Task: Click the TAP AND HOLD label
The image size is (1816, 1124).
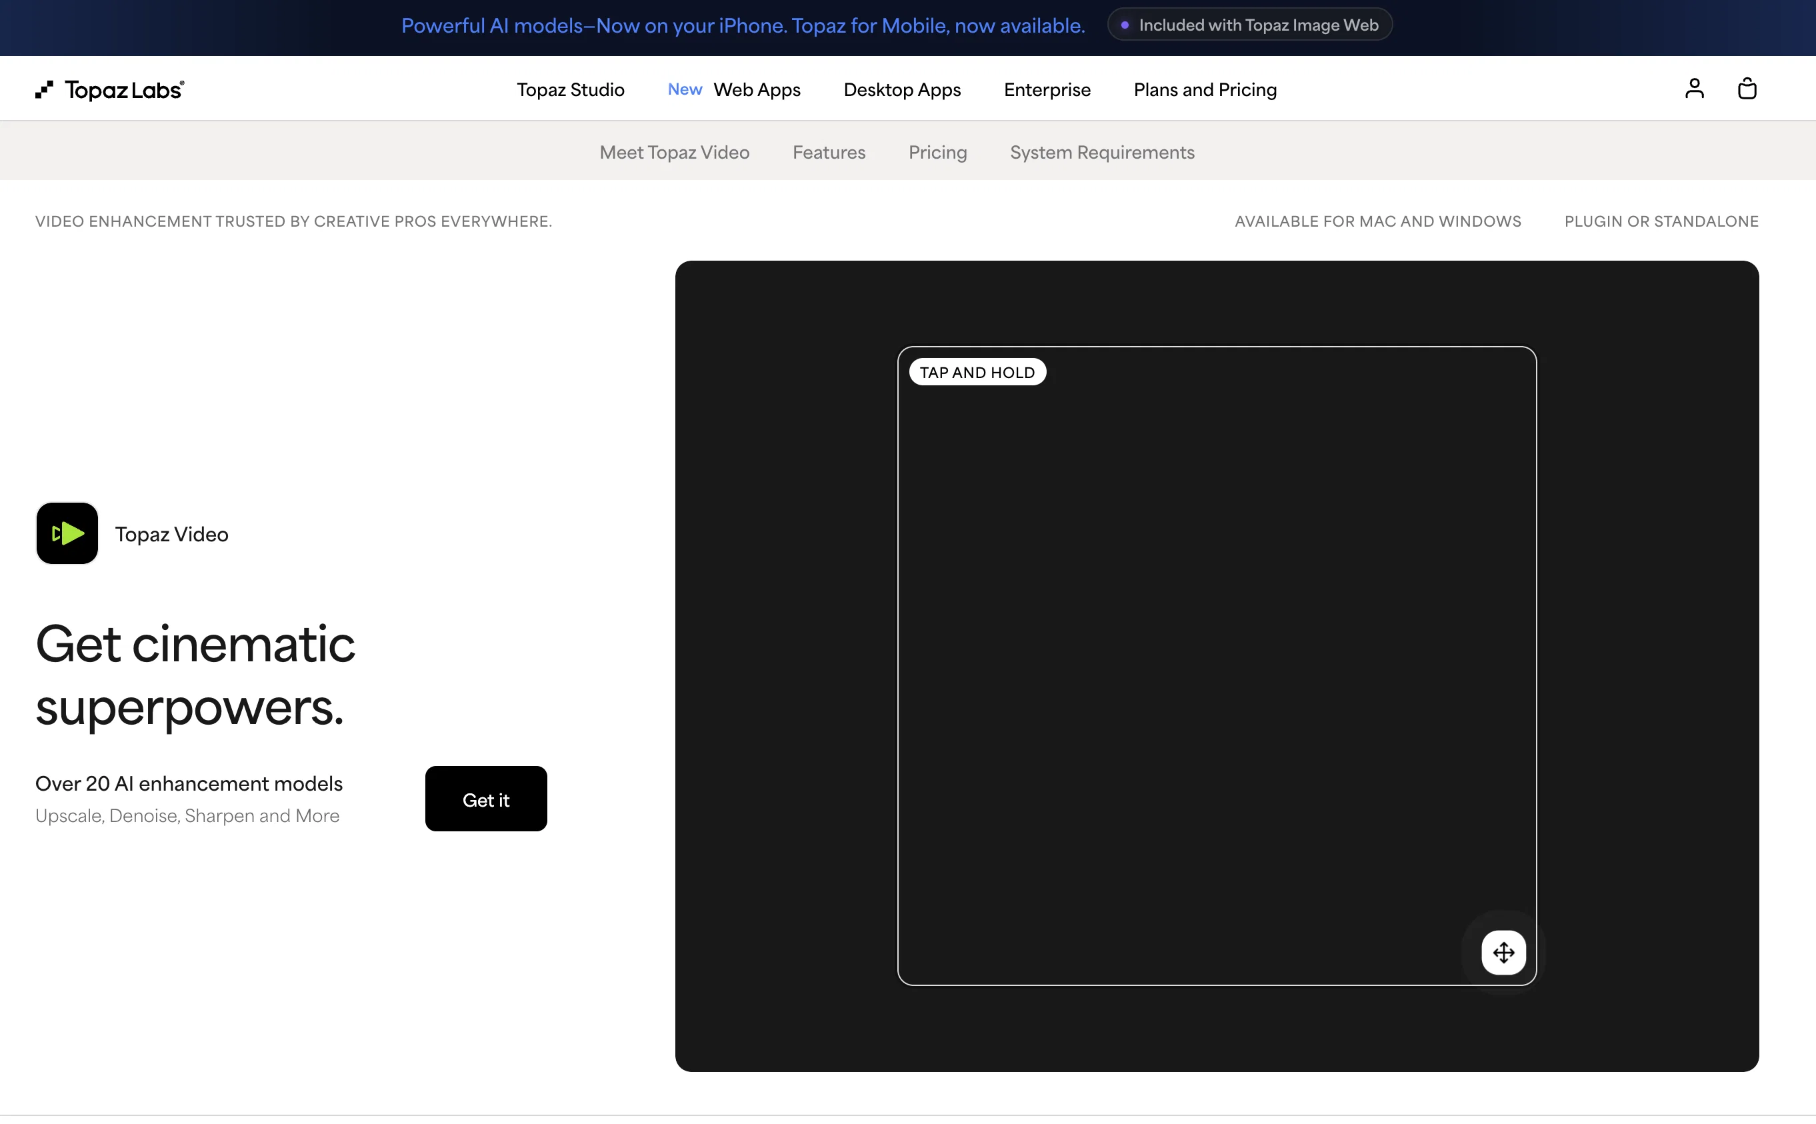Action: (977, 373)
